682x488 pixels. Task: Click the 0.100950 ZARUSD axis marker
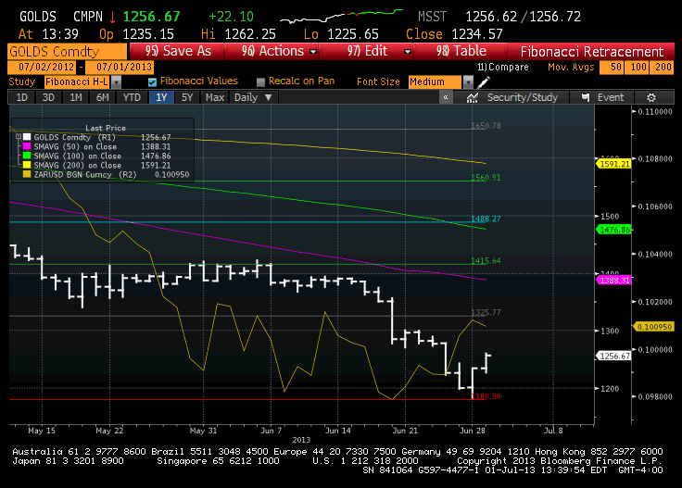[x=653, y=327]
